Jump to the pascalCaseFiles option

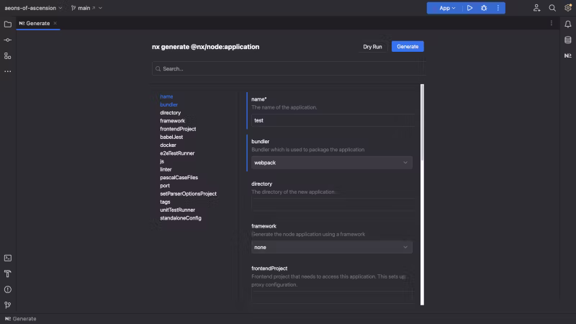point(179,177)
